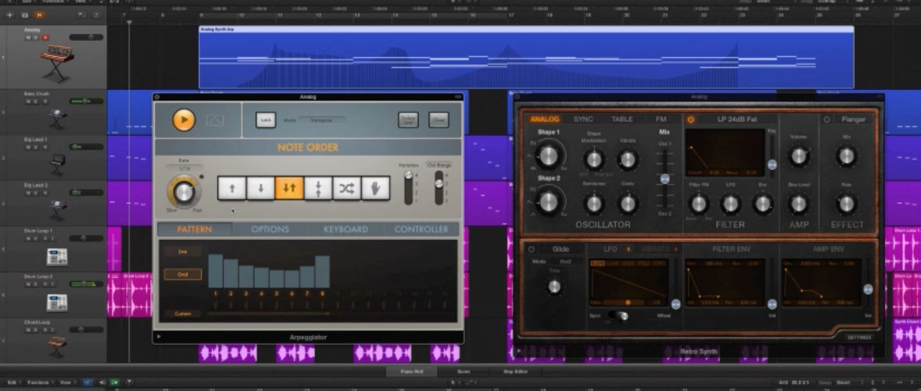
Task: Choose the random shuffle note order
Action: [347, 188]
